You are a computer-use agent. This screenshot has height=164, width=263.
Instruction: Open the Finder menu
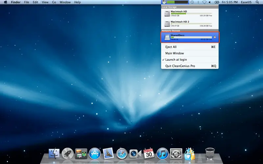point(15,2)
